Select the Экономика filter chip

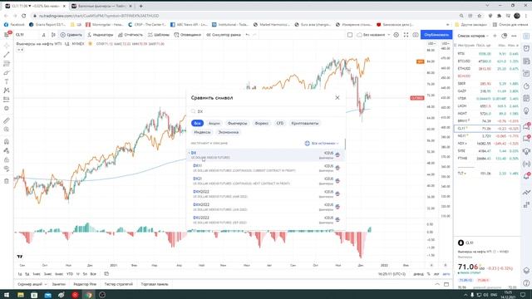click(x=229, y=132)
